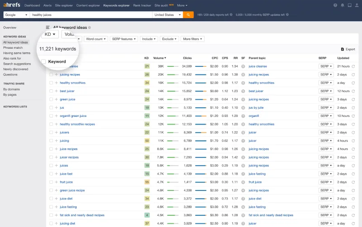Open the United States country dropdown
362x227 pixels.
coord(167,15)
